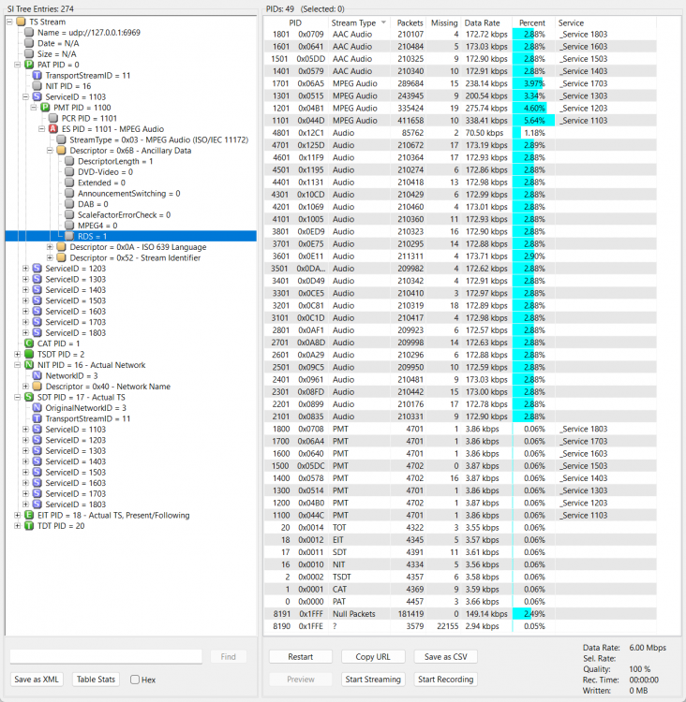Screen dimensions: 686x702
Task: Sort by the Stream Type column header
Action: [356, 22]
